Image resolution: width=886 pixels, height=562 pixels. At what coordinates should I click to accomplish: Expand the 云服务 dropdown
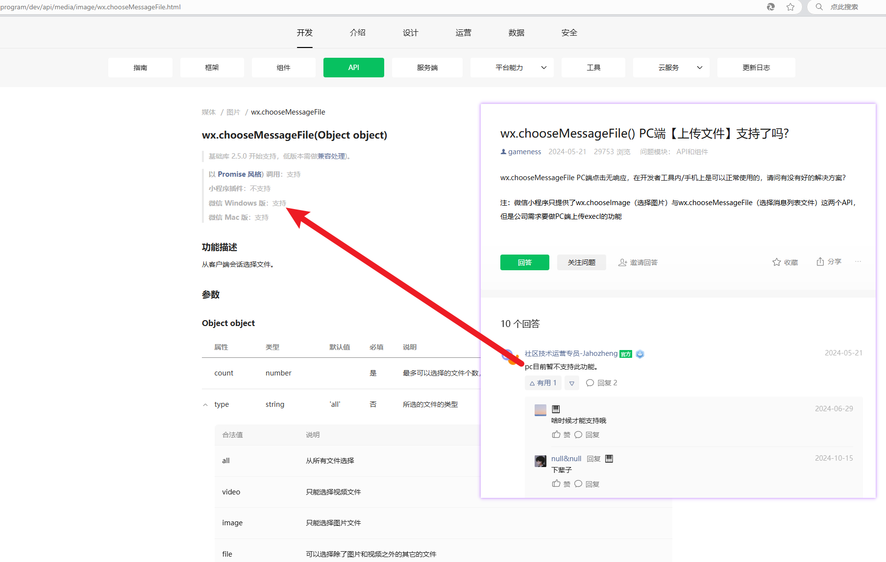(671, 68)
